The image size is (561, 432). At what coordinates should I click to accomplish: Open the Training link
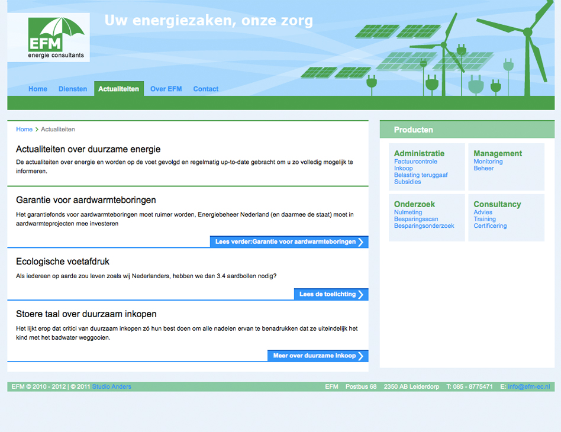coord(485,219)
